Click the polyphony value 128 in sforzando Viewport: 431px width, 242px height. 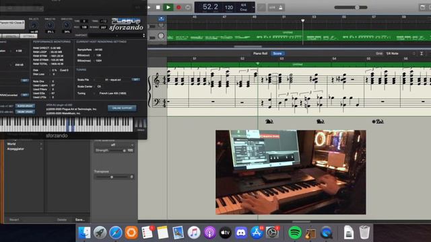pyautogui.click(x=84, y=27)
